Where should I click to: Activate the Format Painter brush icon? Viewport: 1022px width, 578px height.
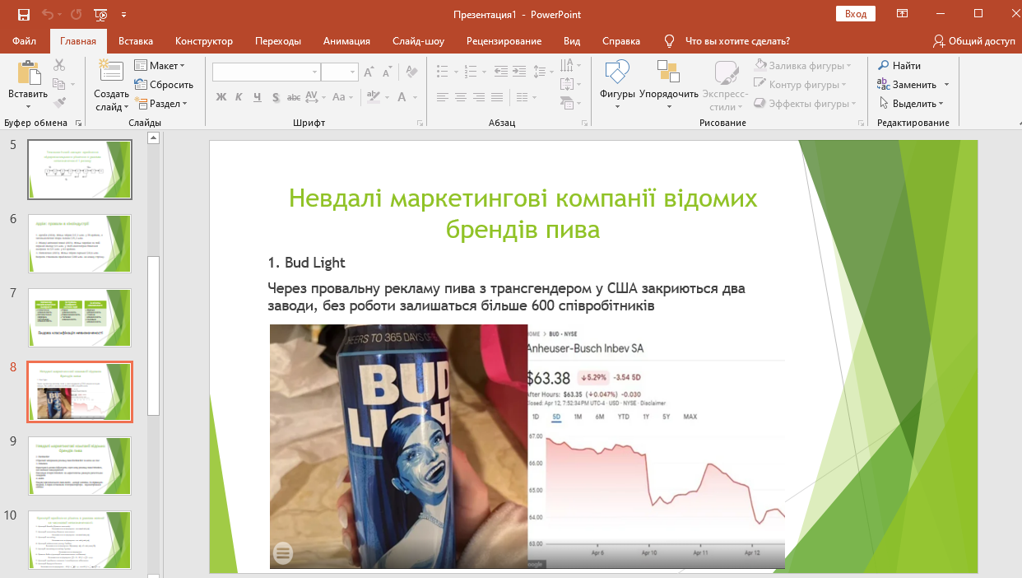[59, 103]
